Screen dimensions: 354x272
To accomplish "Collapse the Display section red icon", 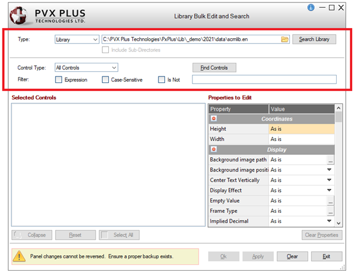I will pyautogui.click(x=213, y=149).
